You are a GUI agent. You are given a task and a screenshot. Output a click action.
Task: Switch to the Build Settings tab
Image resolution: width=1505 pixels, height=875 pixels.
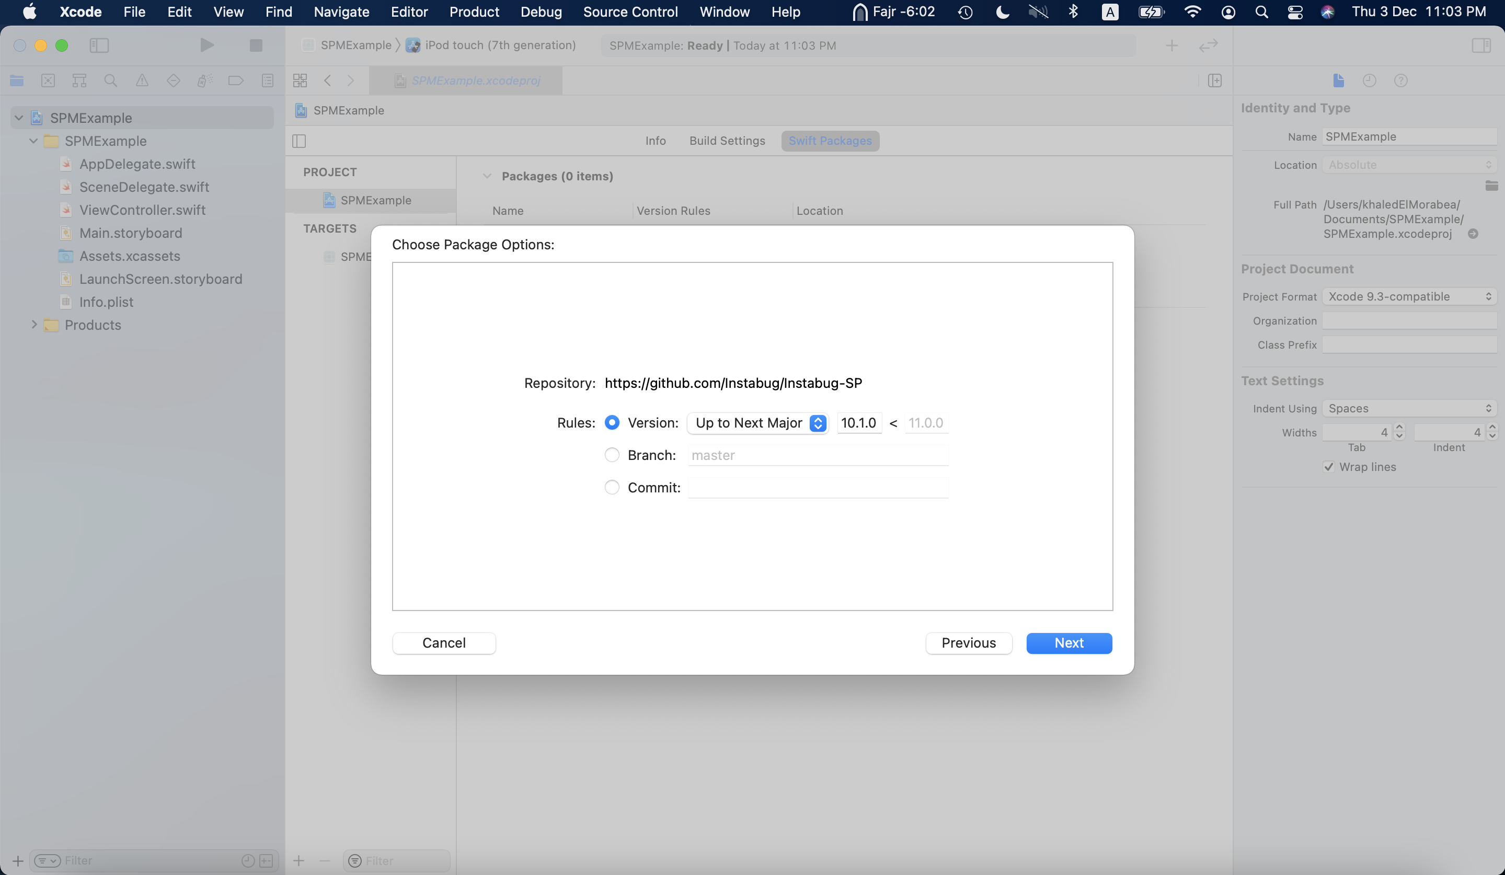(727, 141)
